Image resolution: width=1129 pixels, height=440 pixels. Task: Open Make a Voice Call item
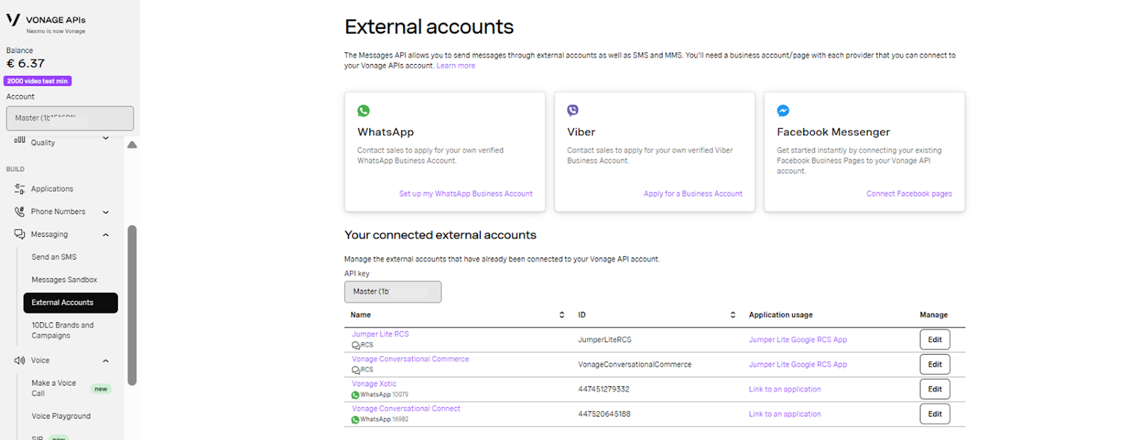coord(54,388)
